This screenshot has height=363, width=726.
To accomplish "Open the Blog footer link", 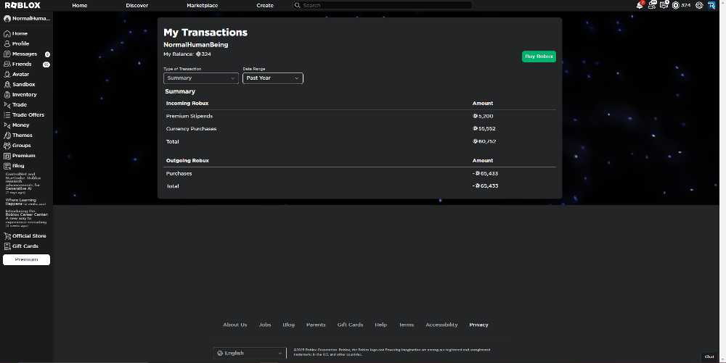I will (x=288, y=325).
